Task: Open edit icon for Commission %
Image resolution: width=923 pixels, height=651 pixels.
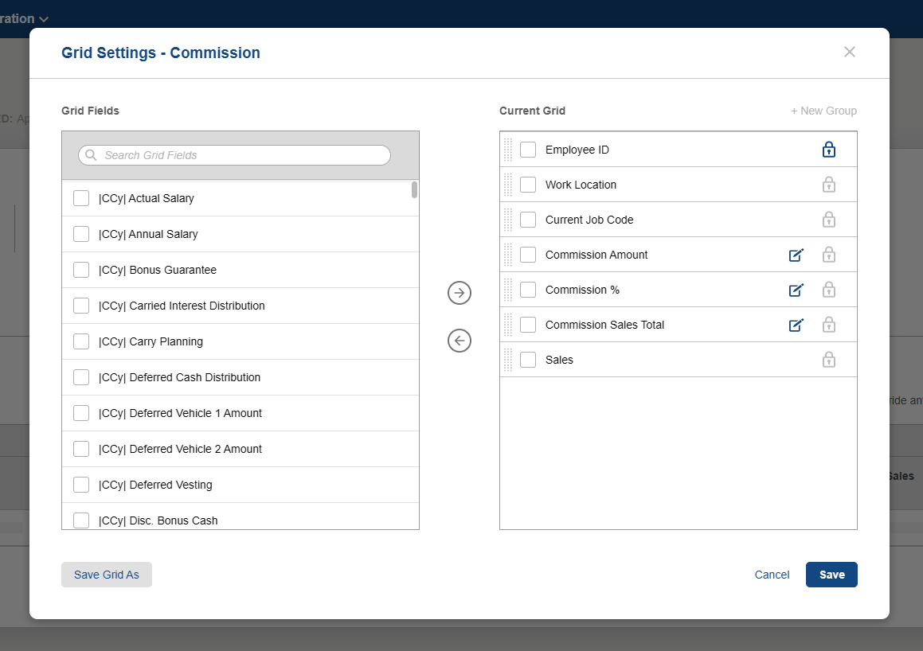Action: click(x=796, y=290)
